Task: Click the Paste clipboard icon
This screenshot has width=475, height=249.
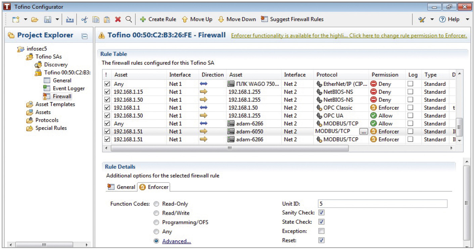Action: pyautogui.click(x=107, y=19)
